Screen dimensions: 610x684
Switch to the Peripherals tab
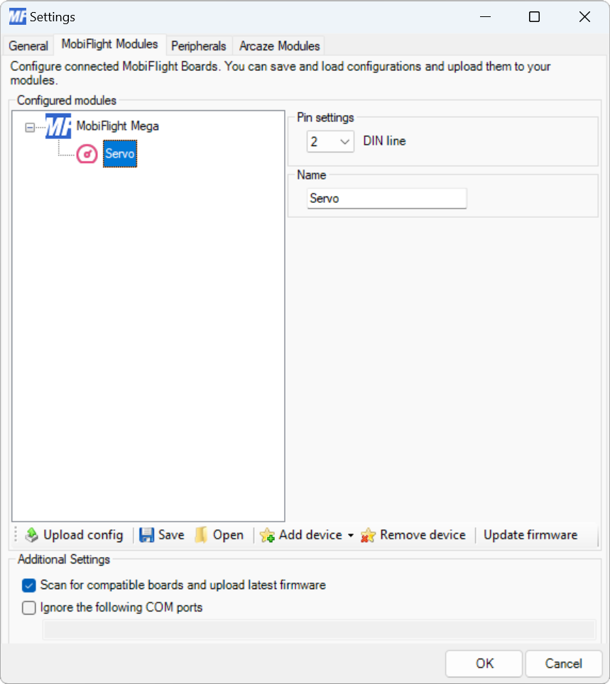click(198, 45)
